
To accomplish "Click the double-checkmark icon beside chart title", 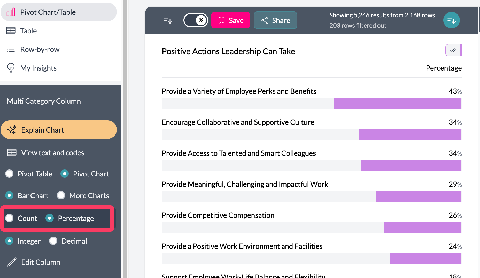I will click(453, 50).
